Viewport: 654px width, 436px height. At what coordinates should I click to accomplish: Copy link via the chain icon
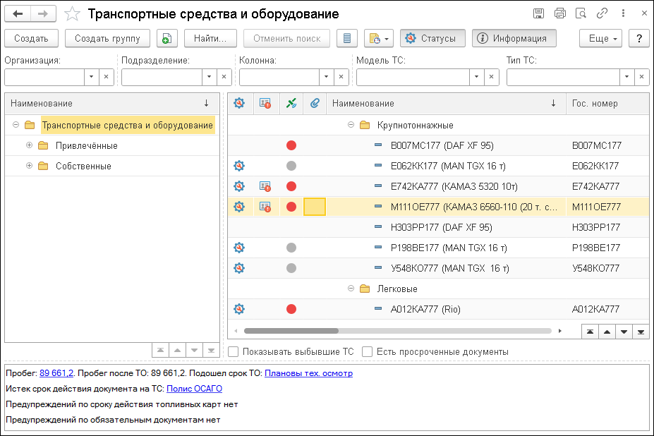pos(602,13)
